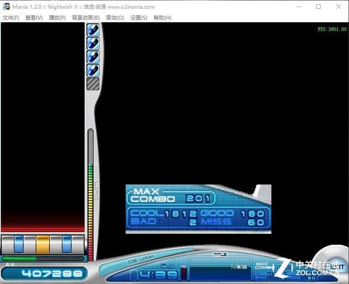The width and height of the screenshot is (349, 284).
Task: Click the empty gray striped pill slot
Action: 93,84
